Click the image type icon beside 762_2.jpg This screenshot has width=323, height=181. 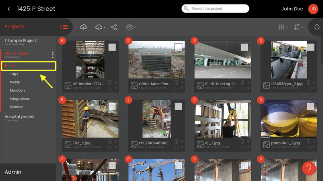click(x=68, y=145)
